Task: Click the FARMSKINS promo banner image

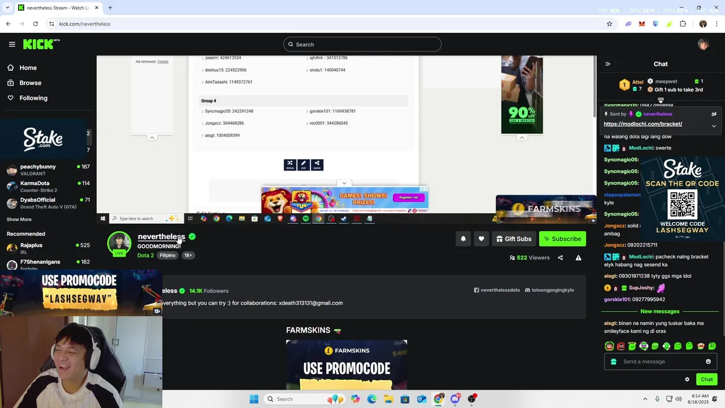Action: [346, 364]
